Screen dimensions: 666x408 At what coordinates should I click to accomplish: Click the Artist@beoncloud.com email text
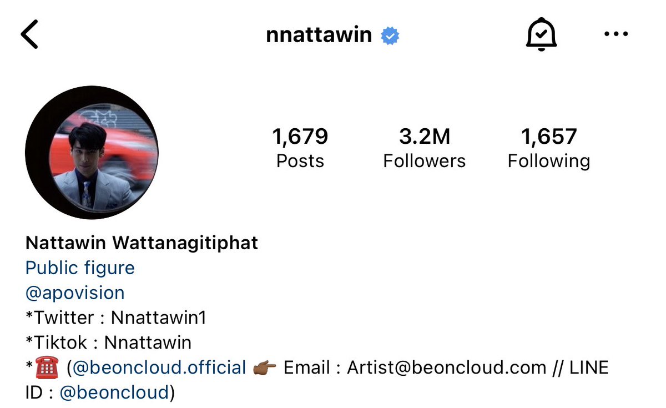(x=447, y=367)
